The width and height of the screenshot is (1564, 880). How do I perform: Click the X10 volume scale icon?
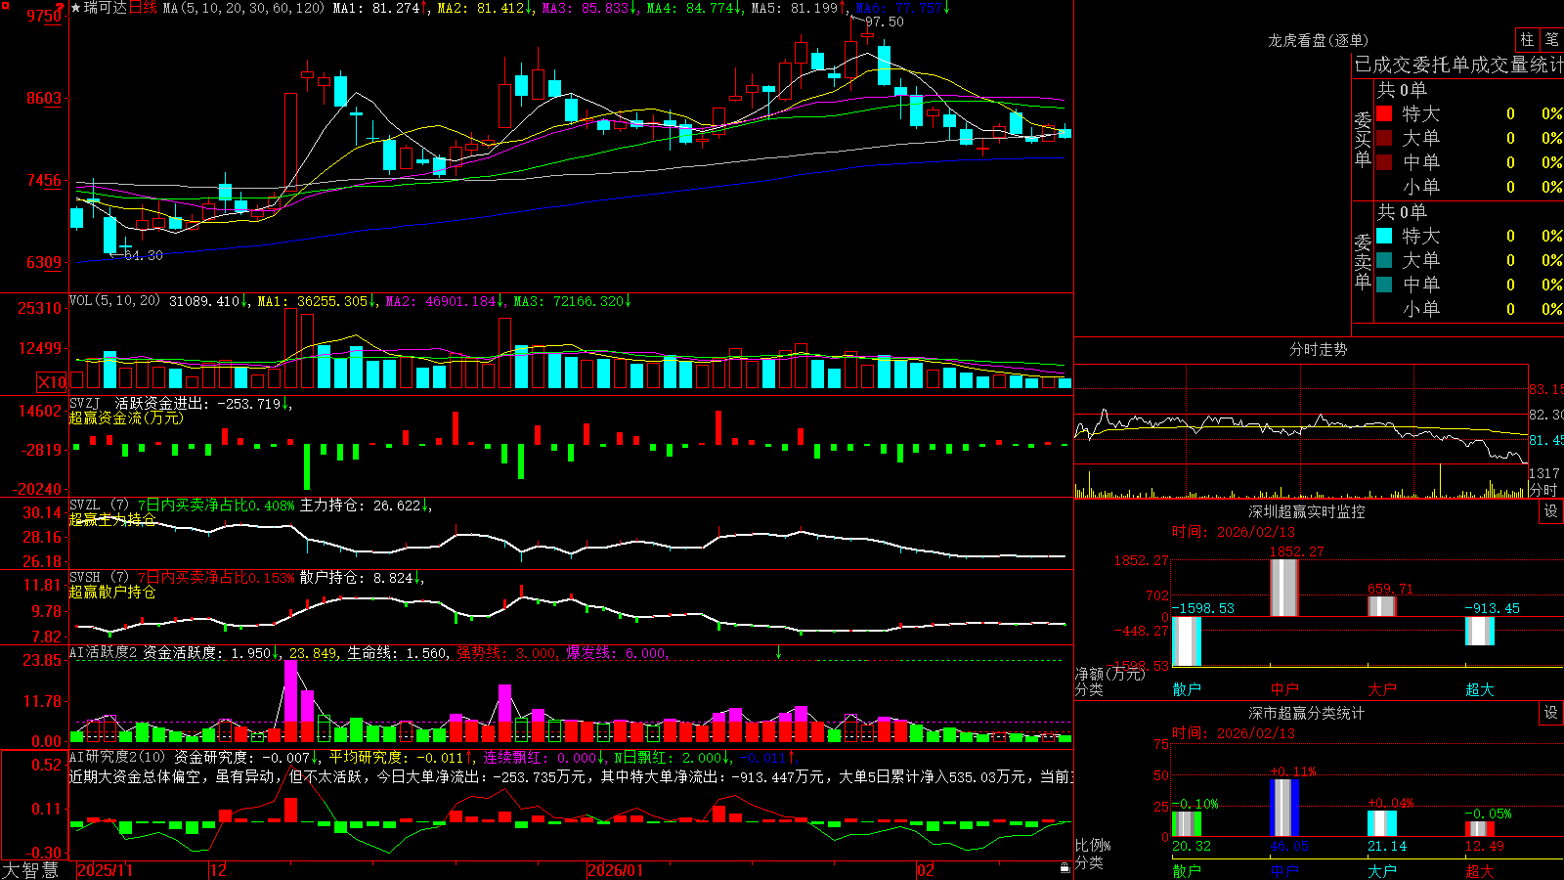point(52,382)
